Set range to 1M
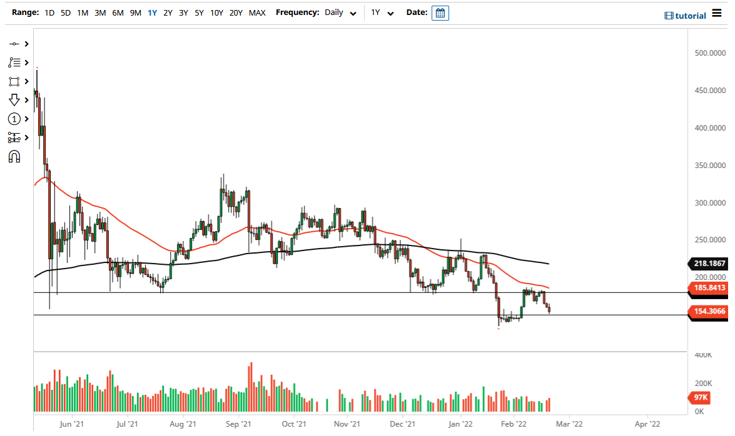The image size is (735, 436). 83,12
